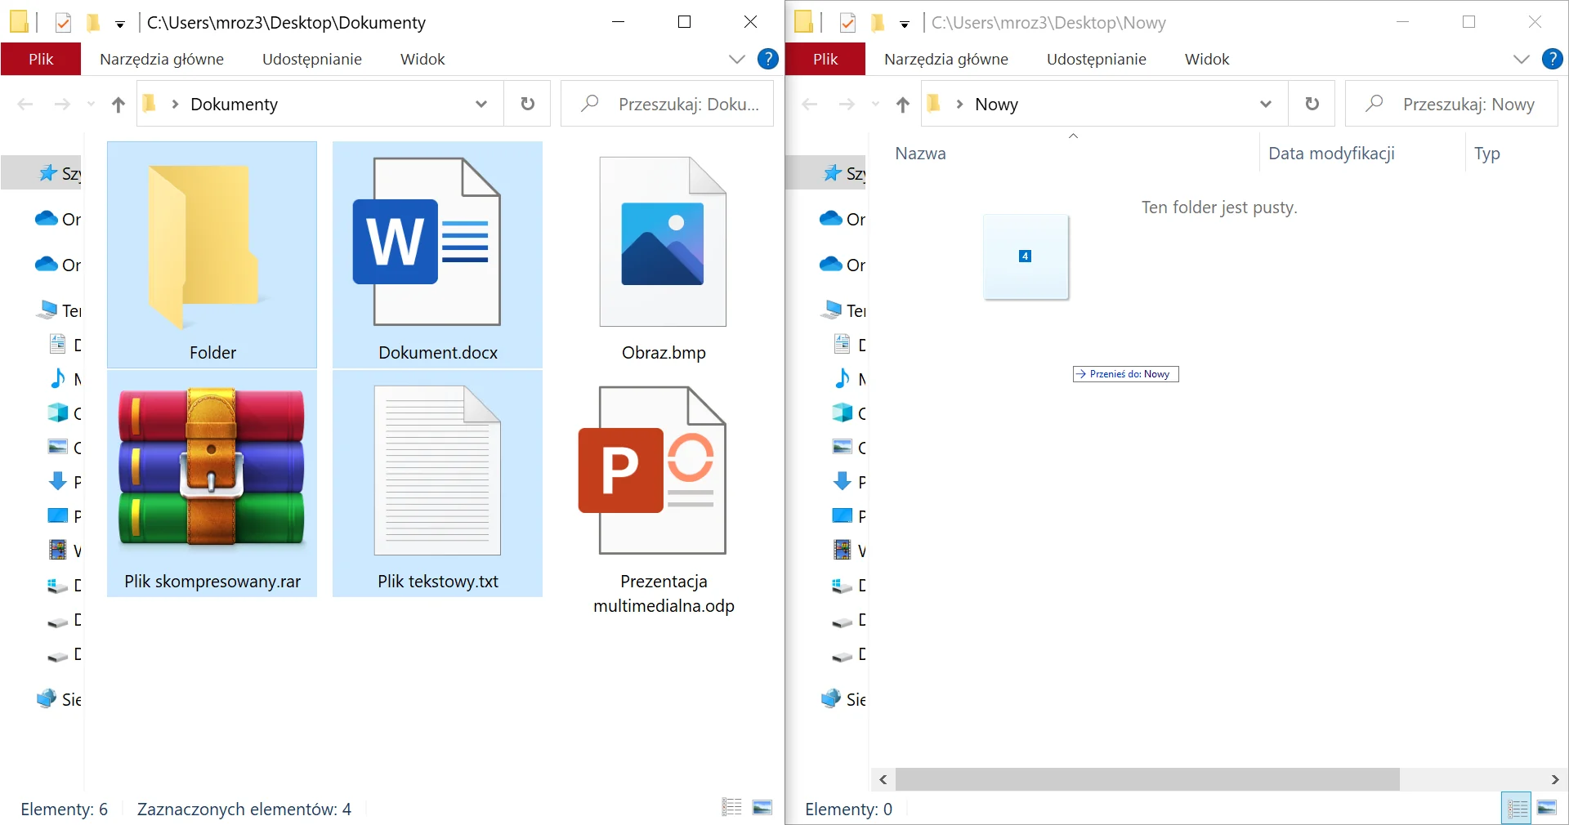Click the C:\Users\mroz3\Desktop\Dokumenty title text
Viewport: 1569px width, 825px height.
(x=286, y=23)
